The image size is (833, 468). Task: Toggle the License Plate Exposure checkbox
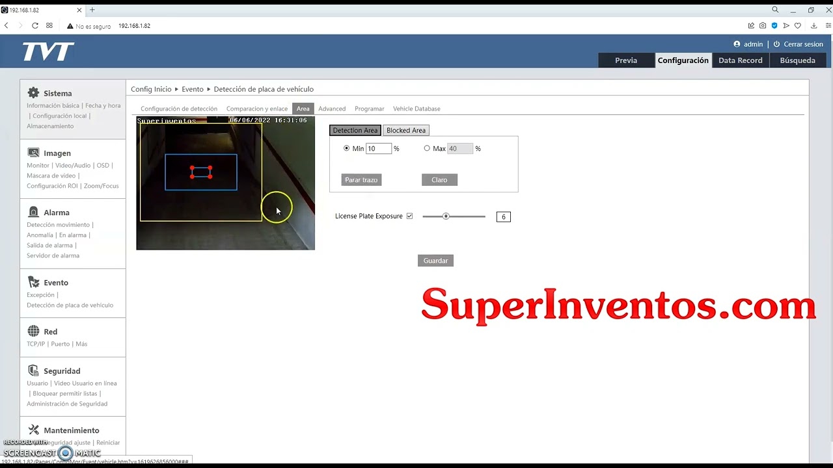click(409, 216)
